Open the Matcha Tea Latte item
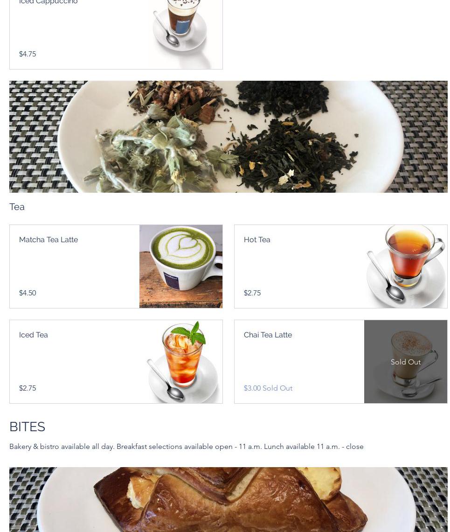 click(116, 266)
